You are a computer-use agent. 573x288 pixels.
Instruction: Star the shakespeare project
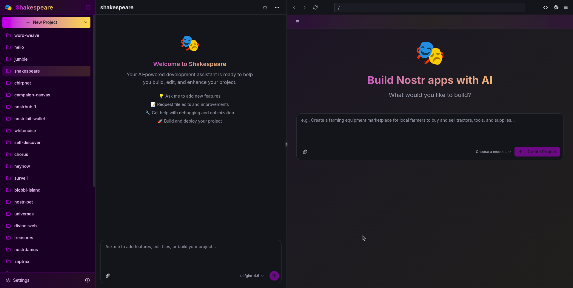tap(265, 7)
